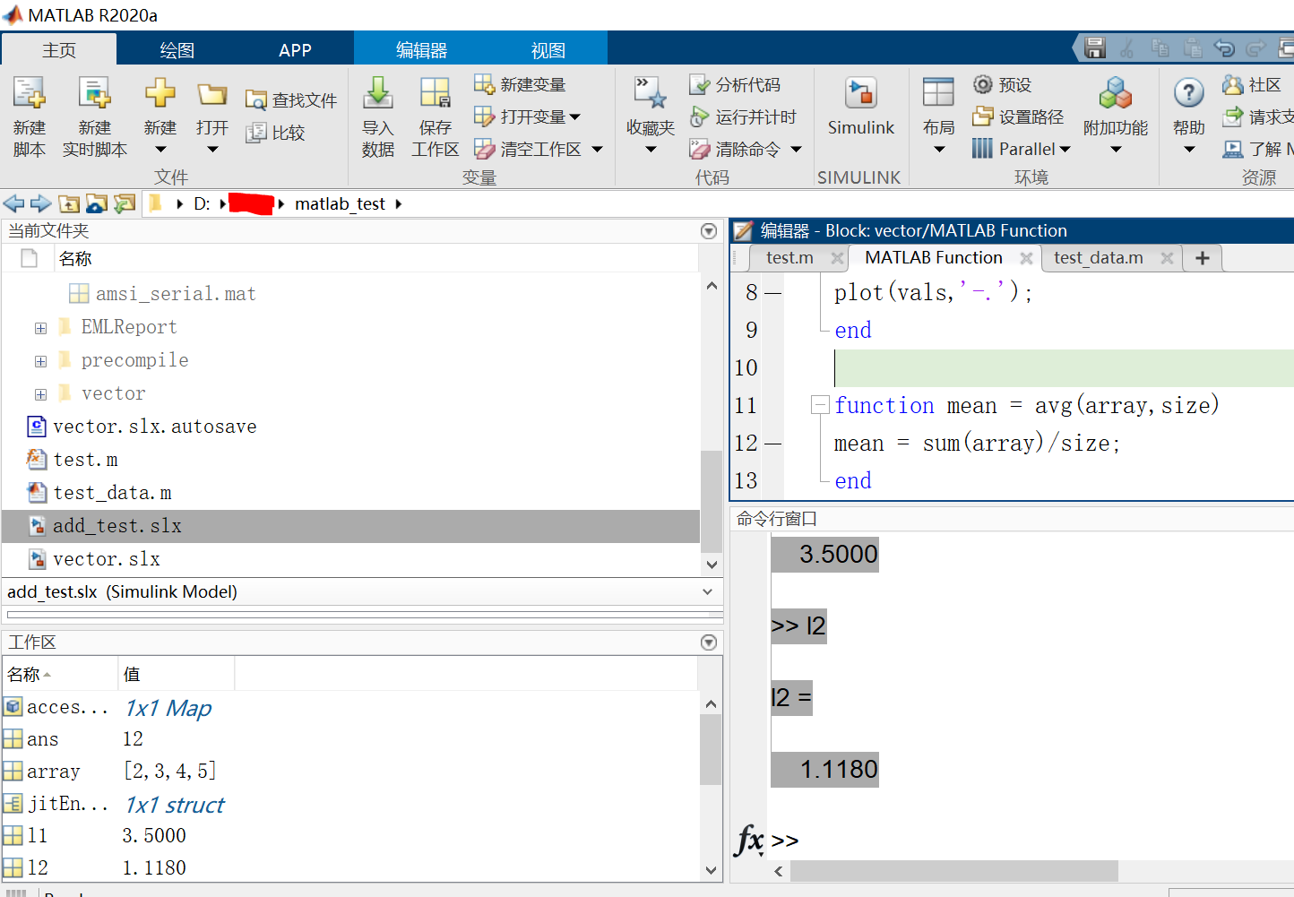The width and height of the screenshot is (1294, 897).
Task: Open the Open Variable (打开变量) dropdown
Action: pyautogui.click(x=575, y=116)
